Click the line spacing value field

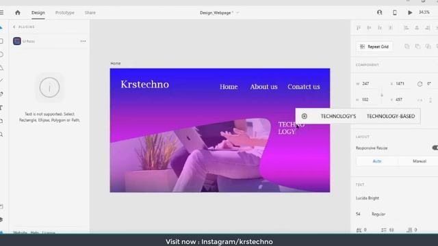391,230
